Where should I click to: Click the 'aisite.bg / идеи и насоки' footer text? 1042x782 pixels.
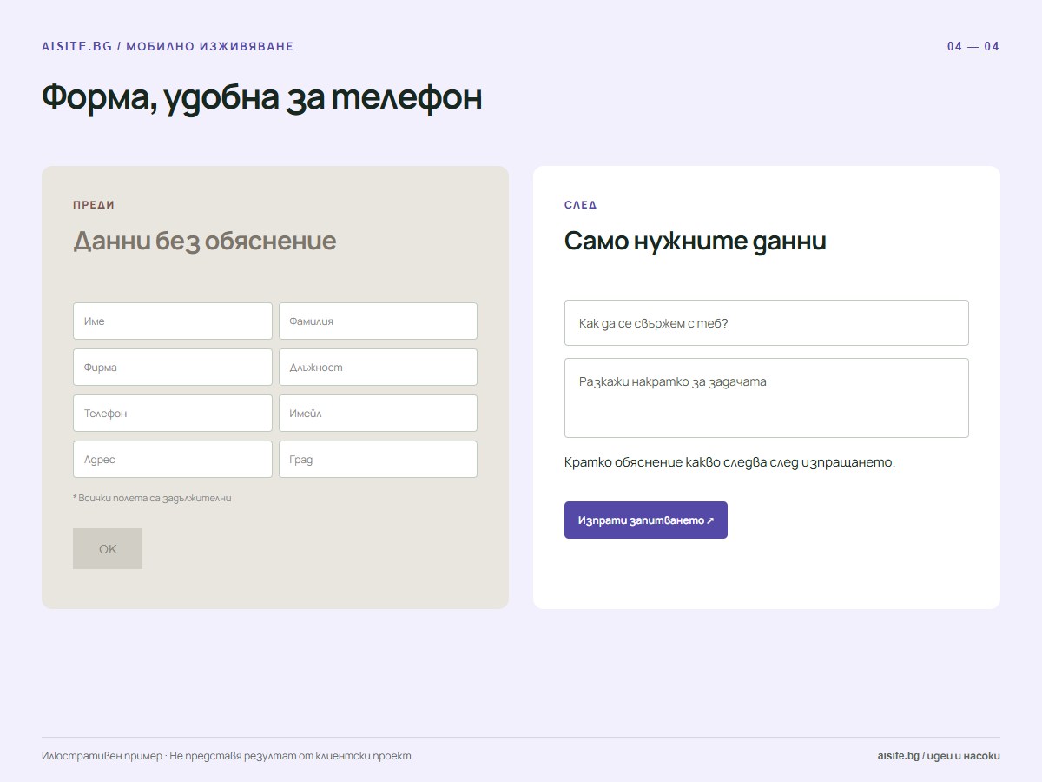tap(939, 756)
